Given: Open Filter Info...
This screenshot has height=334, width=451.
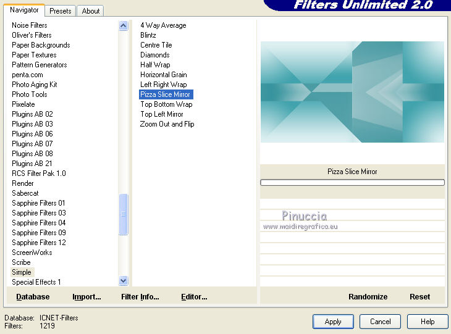Looking at the screenshot, I should pos(140,296).
